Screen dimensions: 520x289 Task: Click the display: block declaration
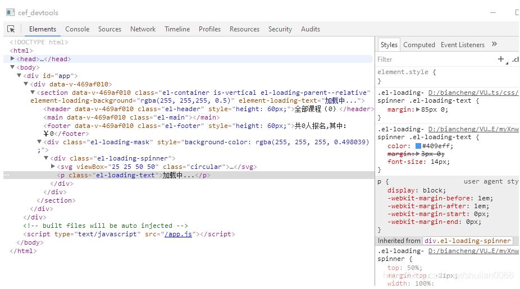coord(417,191)
